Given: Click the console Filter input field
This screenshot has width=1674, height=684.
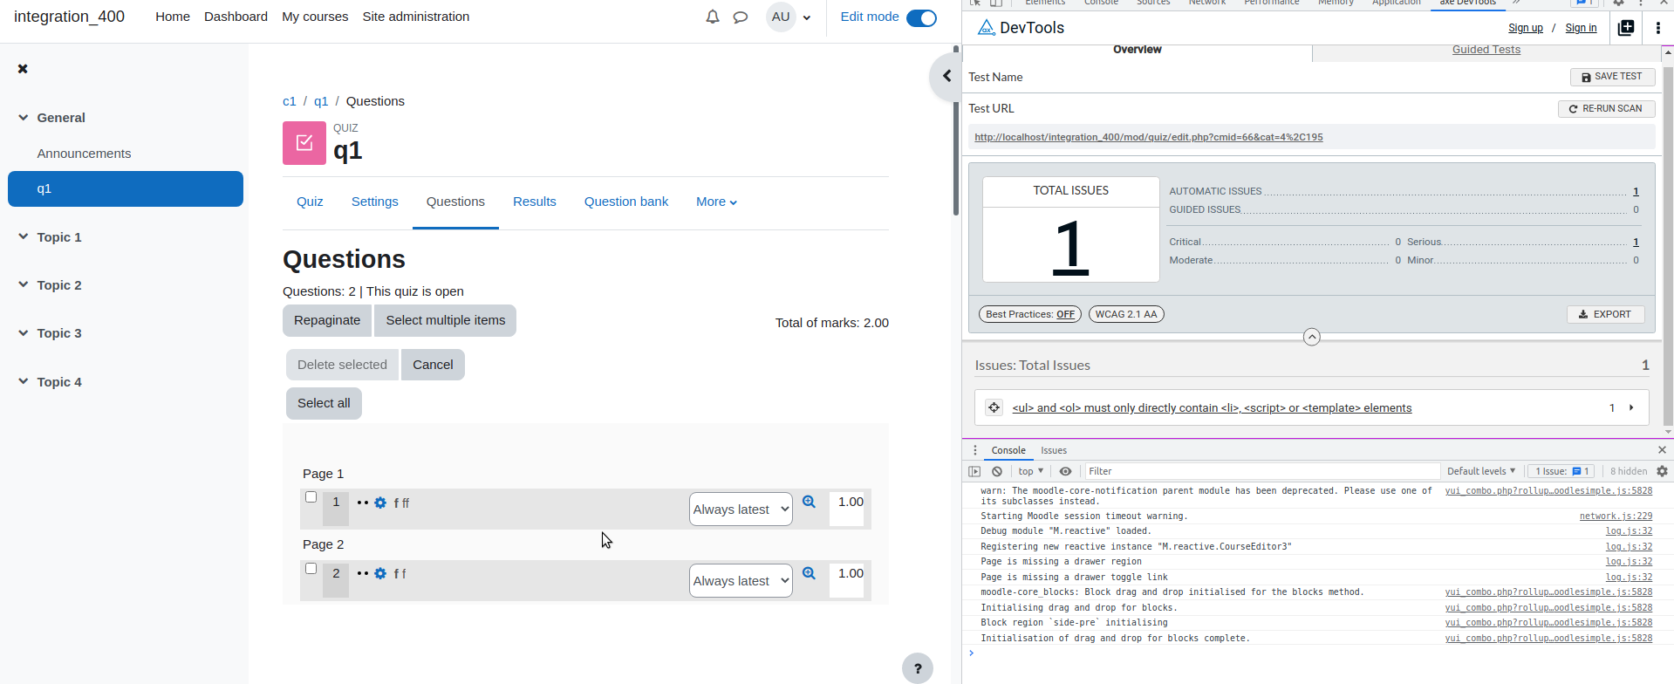Looking at the screenshot, I should [x=1261, y=471].
